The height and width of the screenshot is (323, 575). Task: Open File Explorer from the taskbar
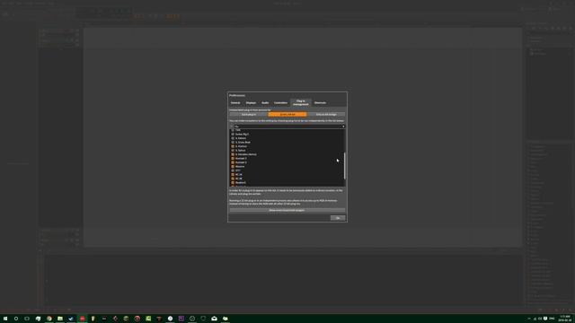(60, 319)
